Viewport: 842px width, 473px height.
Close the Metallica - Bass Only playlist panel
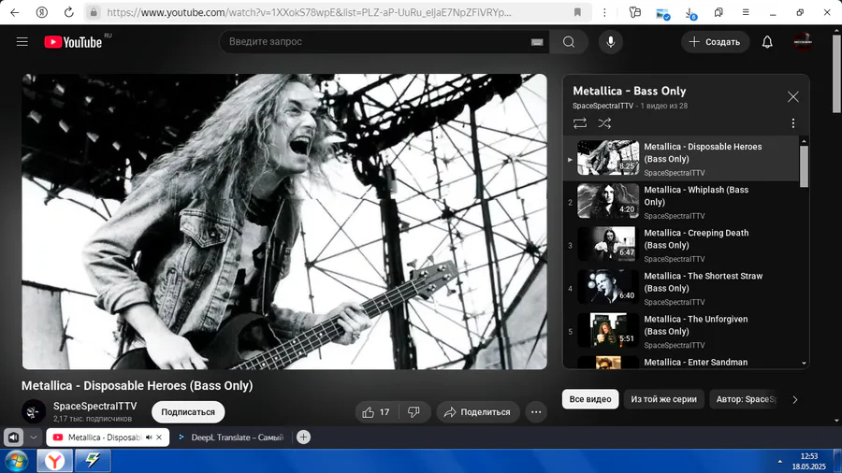tap(793, 96)
